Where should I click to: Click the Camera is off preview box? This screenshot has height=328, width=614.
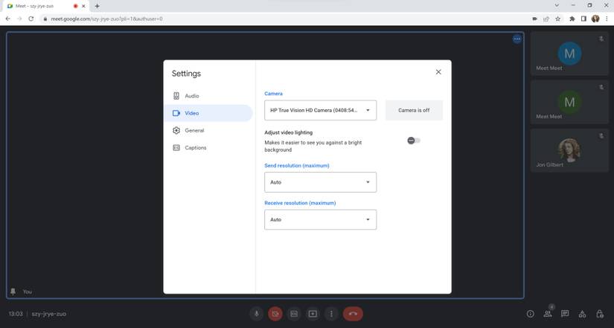coord(414,110)
